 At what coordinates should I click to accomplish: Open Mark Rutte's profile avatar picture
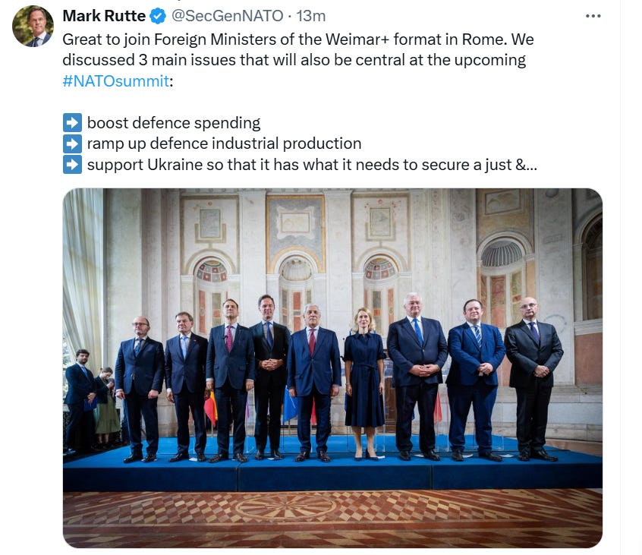(x=33, y=27)
